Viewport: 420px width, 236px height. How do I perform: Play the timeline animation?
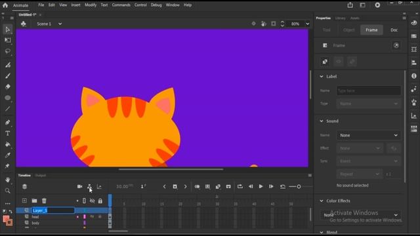click(261, 186)
